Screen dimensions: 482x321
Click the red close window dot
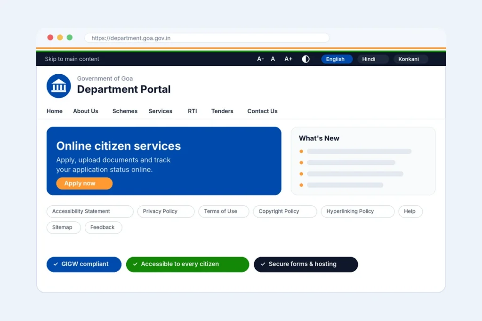[x=50, y=38]
